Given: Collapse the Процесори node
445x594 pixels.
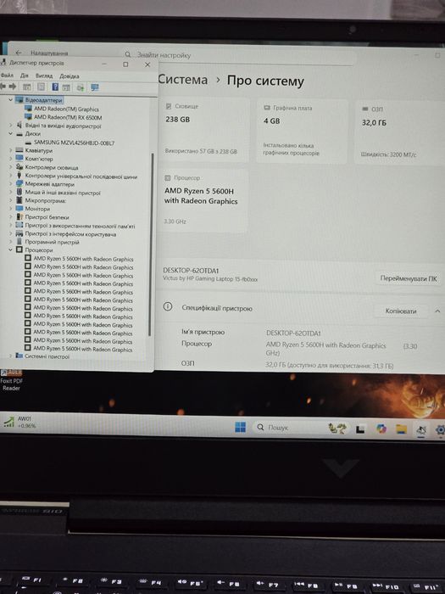Looking at the screenshot, I should pos(10,249).
